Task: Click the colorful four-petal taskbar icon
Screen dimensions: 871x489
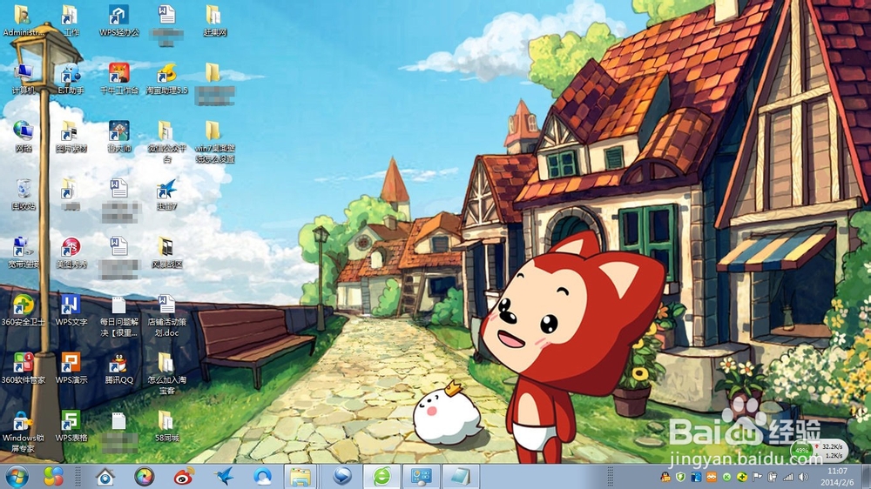Action: click(53, 477)
